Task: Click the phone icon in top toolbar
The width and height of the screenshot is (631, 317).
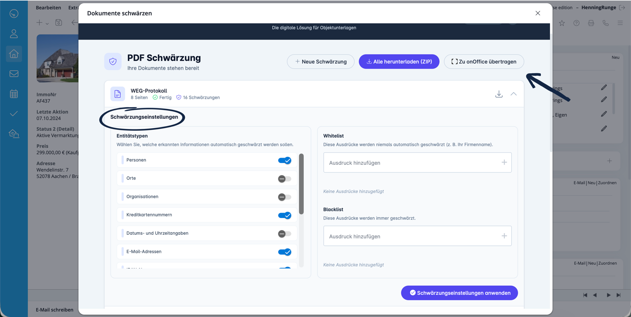Action: tap(606, 23)
